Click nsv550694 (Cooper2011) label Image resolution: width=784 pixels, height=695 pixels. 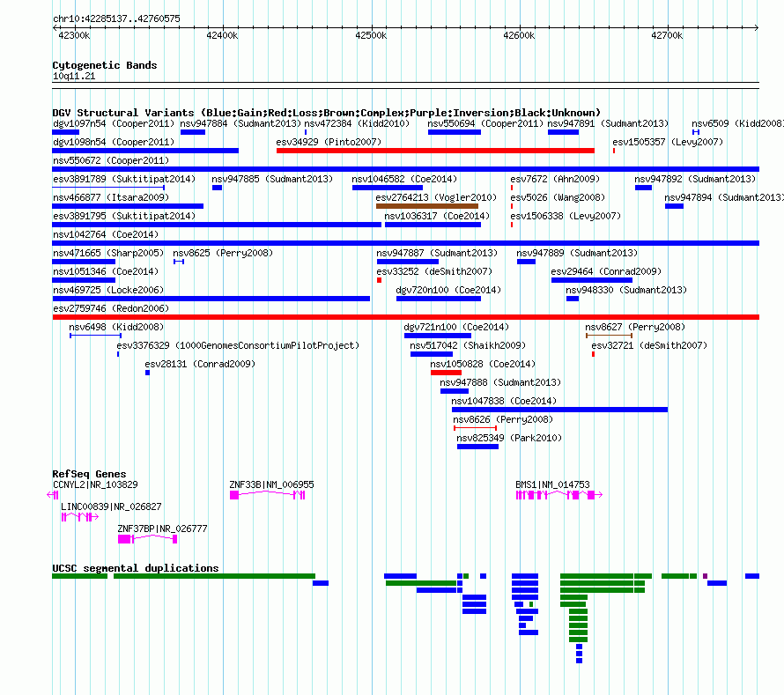485,123
